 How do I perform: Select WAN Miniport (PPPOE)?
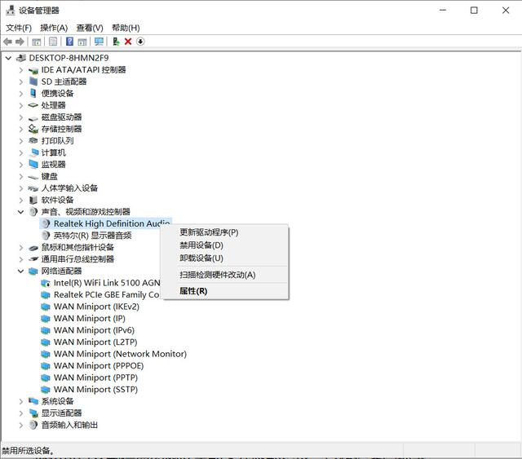click(x=99, y=366)
